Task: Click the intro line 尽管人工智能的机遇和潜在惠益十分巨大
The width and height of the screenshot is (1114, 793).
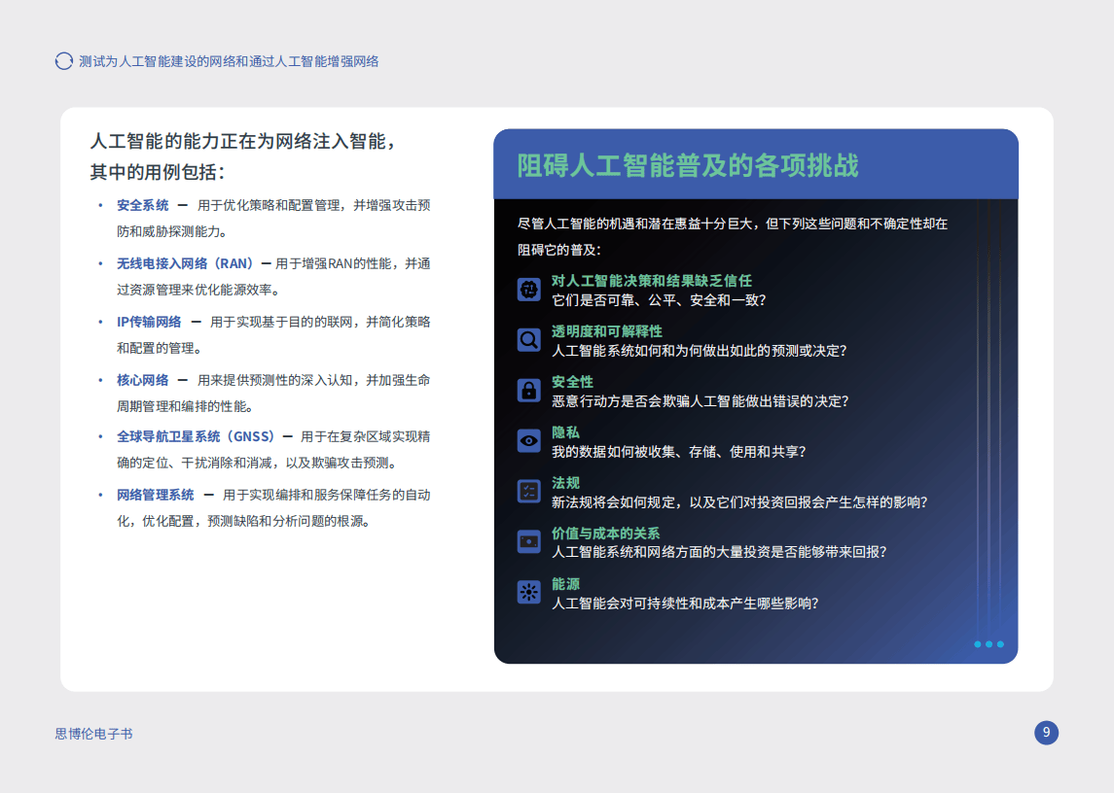Action: [634, 224]
